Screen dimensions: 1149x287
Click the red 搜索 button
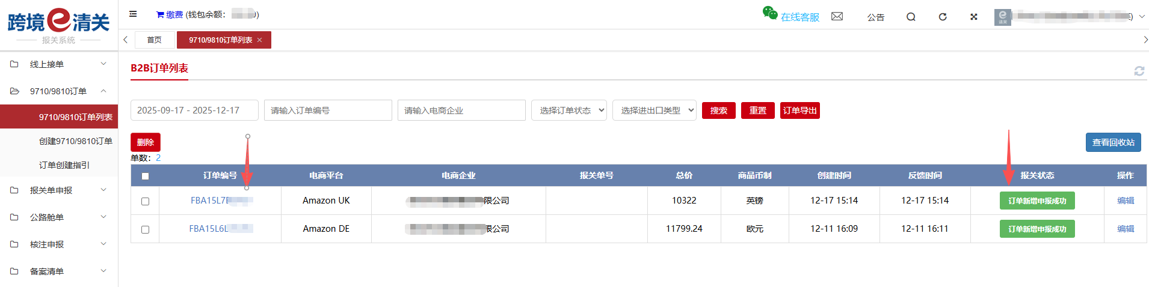(718, 110)
